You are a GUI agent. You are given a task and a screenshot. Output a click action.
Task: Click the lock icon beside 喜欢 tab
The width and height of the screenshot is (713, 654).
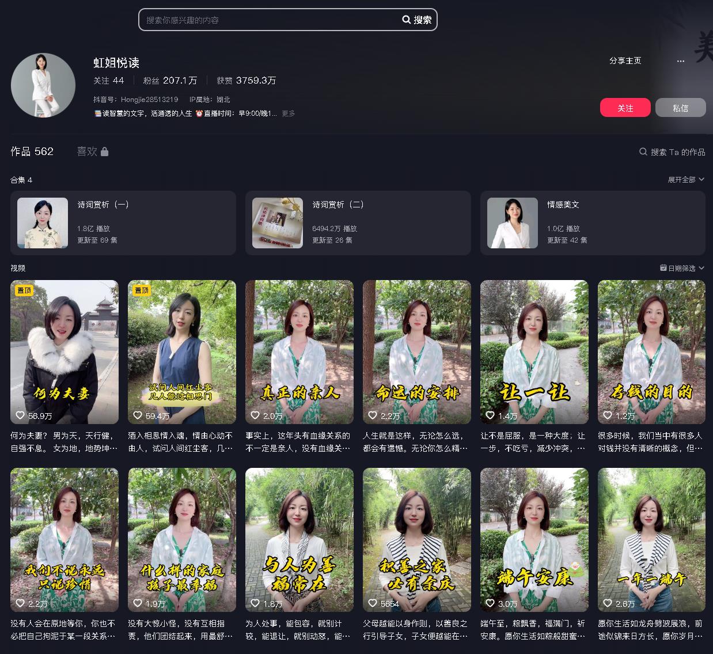pos(104,152)
